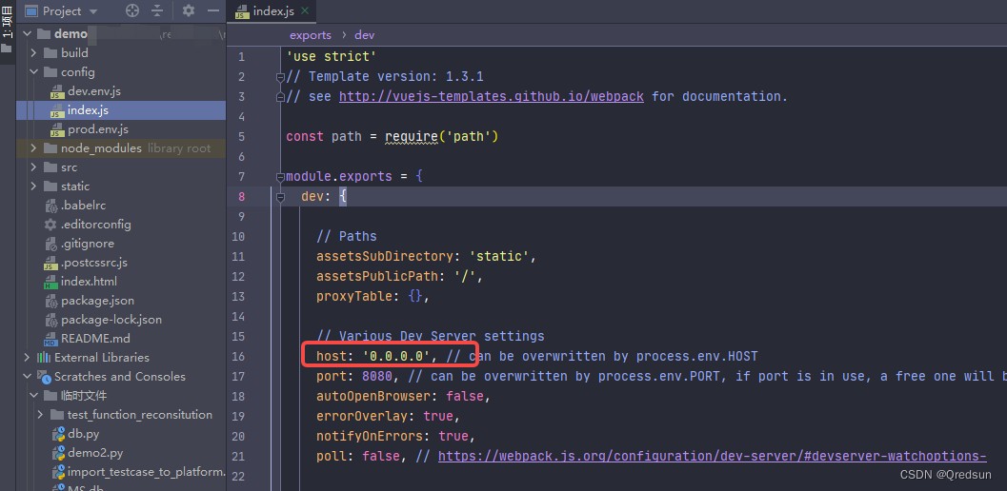Screen dimensions: 1007x491
Task: Select prod.env.js file
Action: pyautogui.click(x=97, y=129)
